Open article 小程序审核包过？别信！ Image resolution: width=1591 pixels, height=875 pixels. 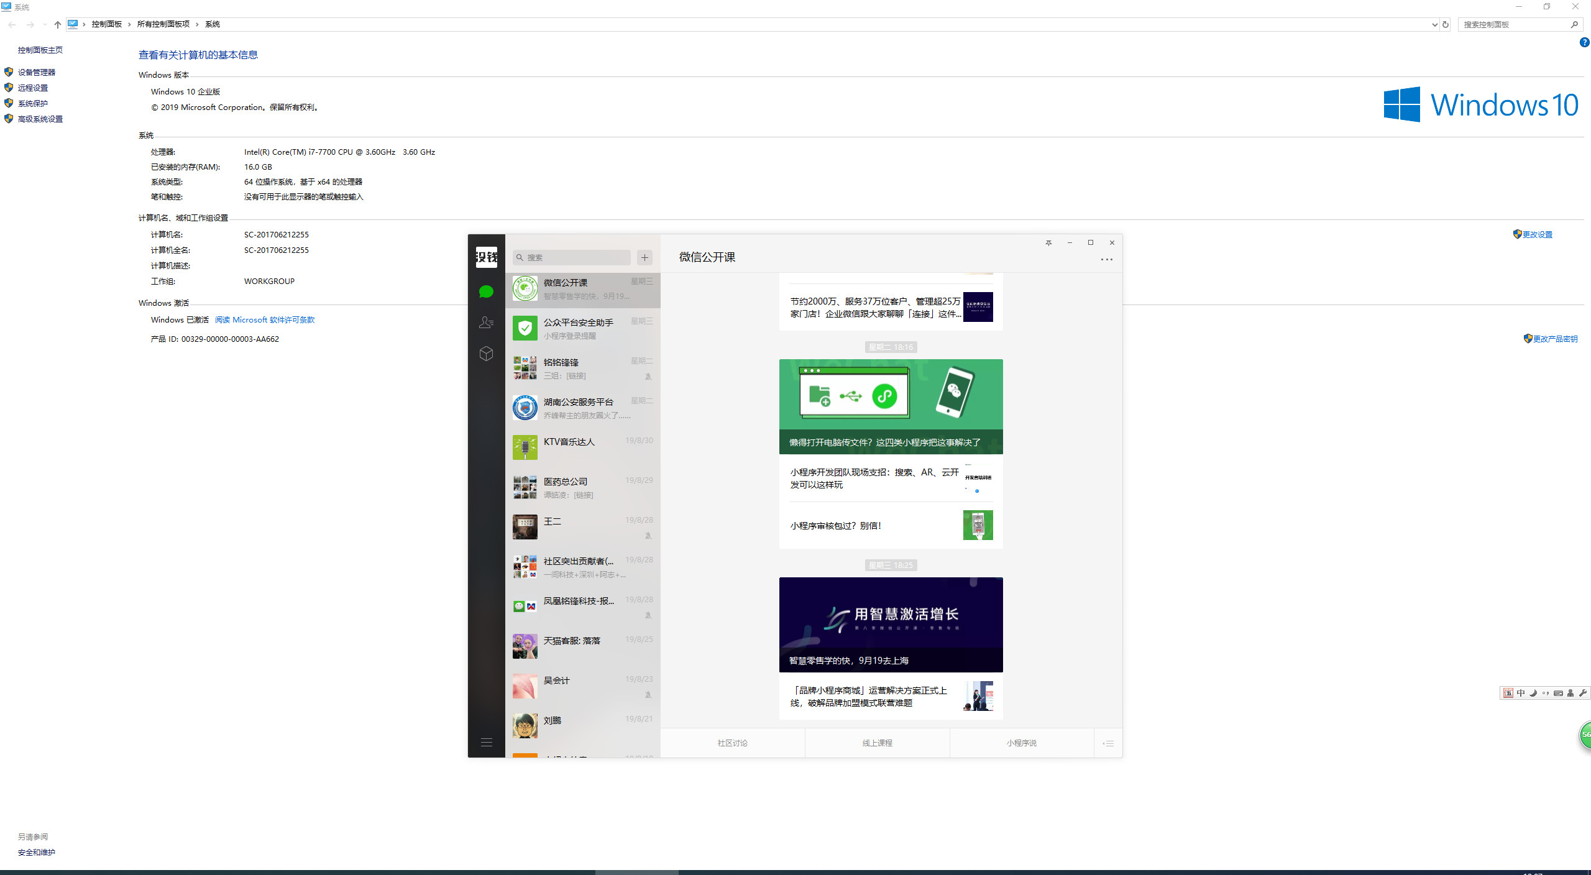coord(891,525)
